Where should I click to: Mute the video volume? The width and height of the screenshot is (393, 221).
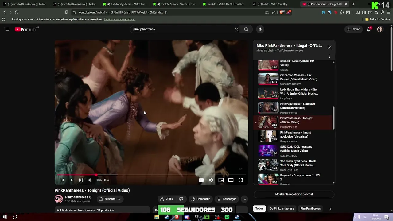[x=90, y=180]
